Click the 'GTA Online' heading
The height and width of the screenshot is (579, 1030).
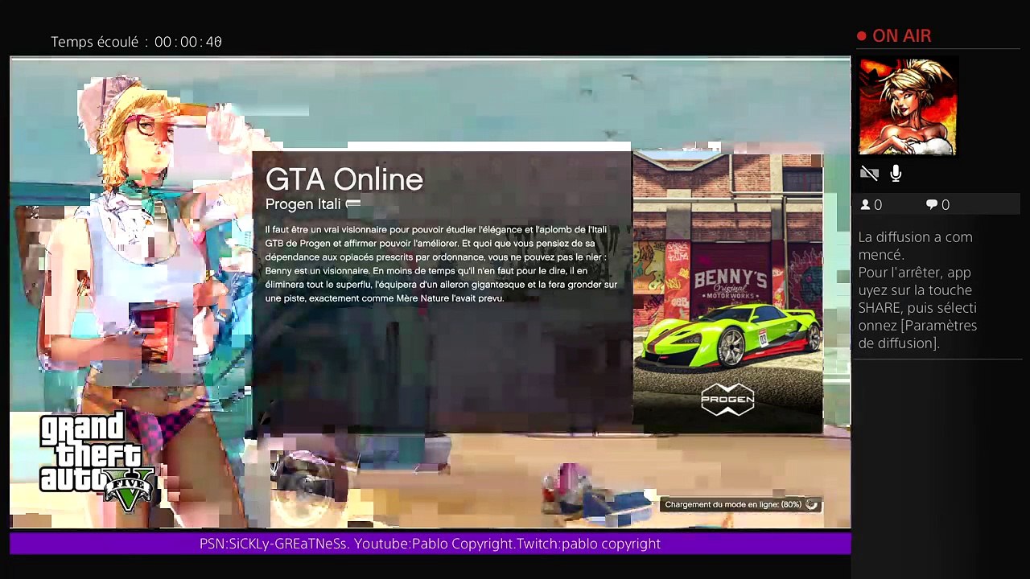pos(344,179)
